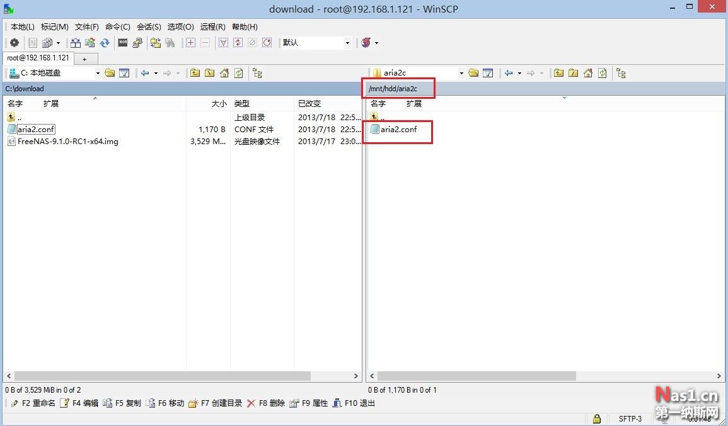The width and height of the screenshot is (728, 426).
Task: Go to parent directory in remote panel
Action: coord(558,73)
